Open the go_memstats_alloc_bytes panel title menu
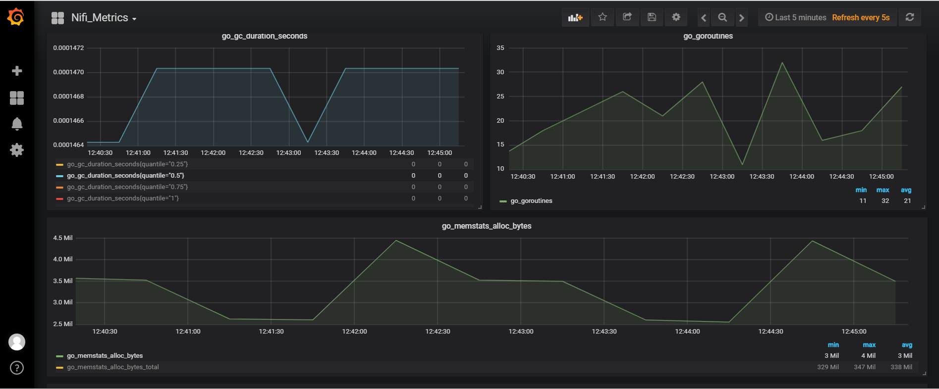The image size is (939, 389). [487, 226]
